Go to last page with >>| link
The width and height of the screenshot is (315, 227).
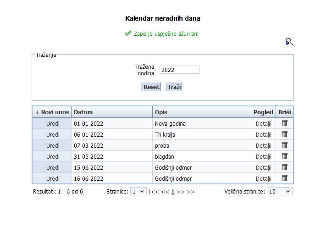192,192
